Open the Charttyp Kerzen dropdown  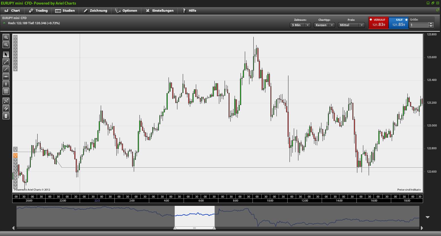point(324,25)
